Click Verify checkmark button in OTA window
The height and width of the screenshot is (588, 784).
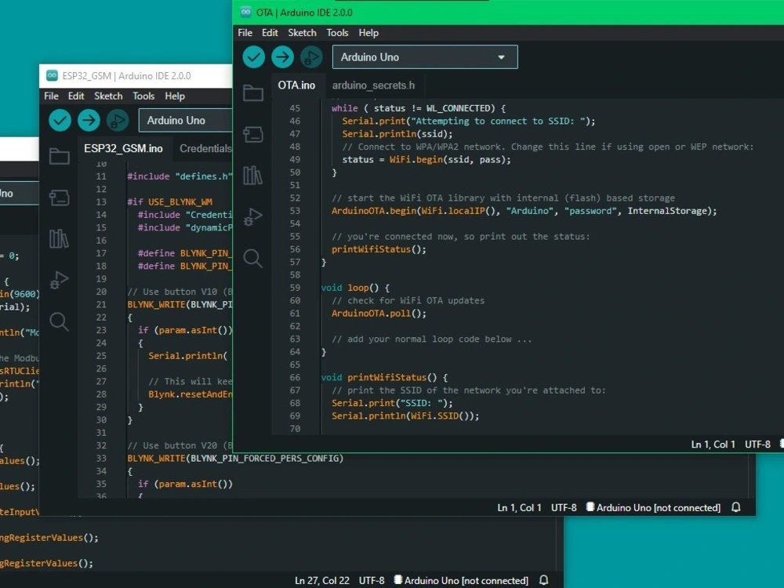pyautogui.click(x=253, y=57)
